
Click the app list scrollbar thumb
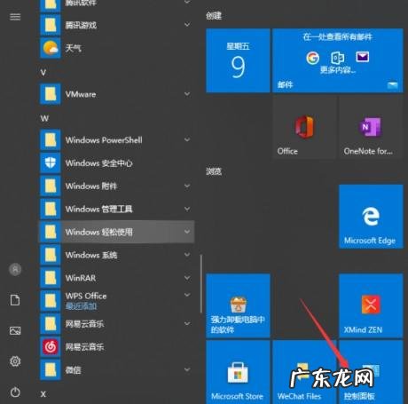coord(201,284)
